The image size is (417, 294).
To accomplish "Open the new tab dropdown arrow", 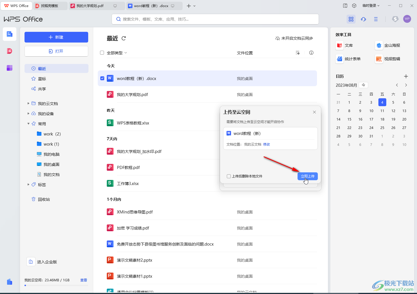I will (x=194, y=6).
